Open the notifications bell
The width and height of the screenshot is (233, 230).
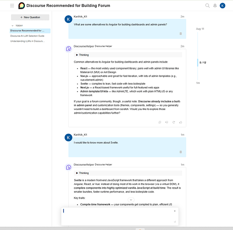215,6
